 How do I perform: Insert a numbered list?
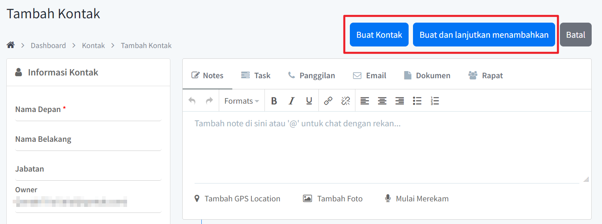(x=434, y=101)
